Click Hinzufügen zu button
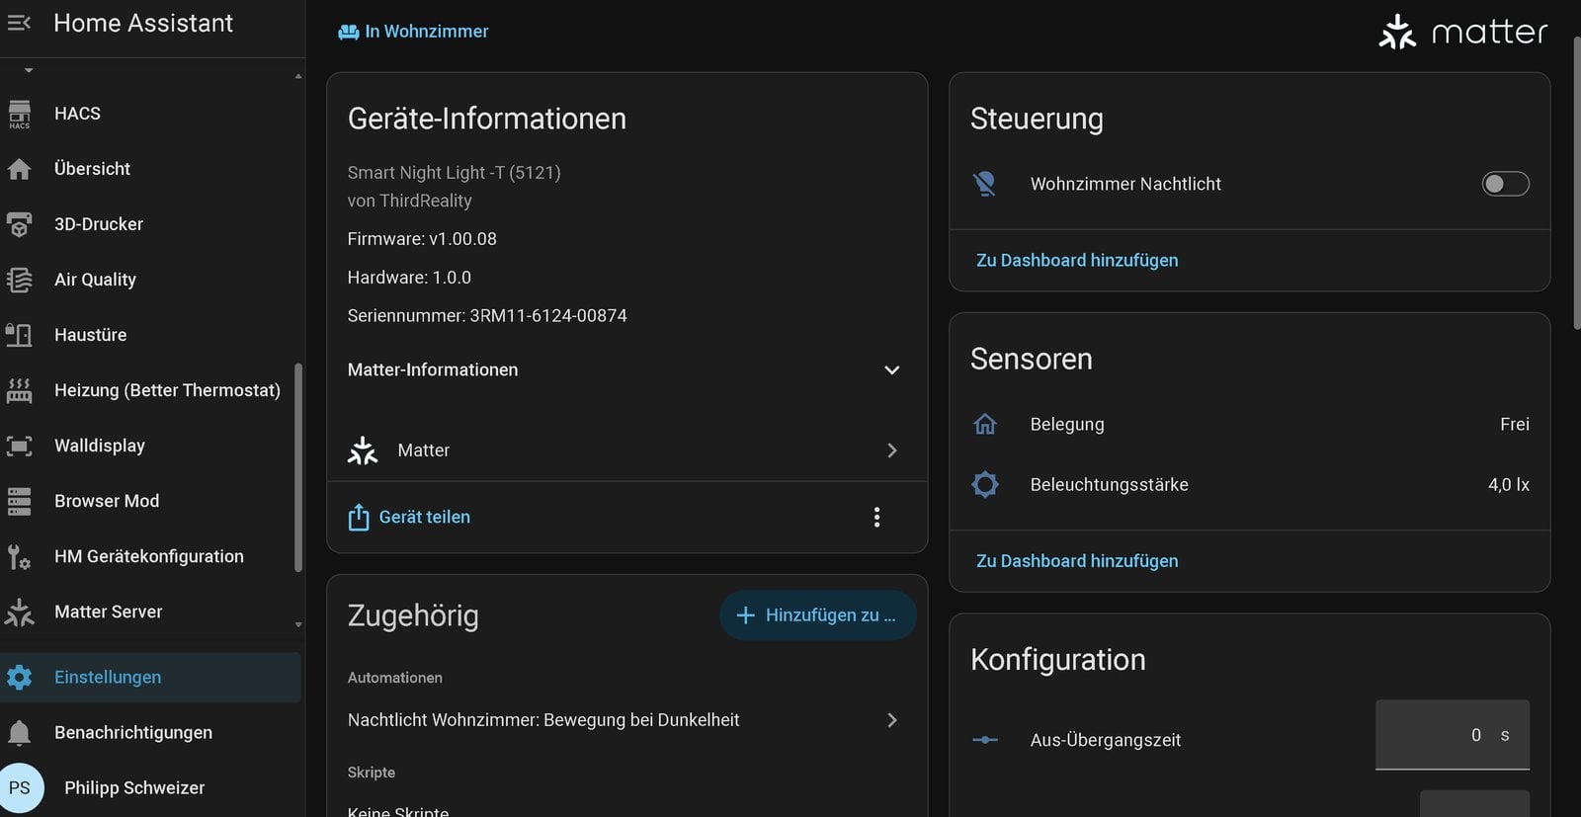1581x817 pixels. [818, 615]
